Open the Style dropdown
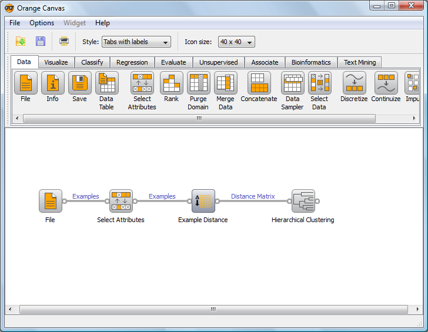The height and width of the screenshot is (332, 428). pos(136,42)
